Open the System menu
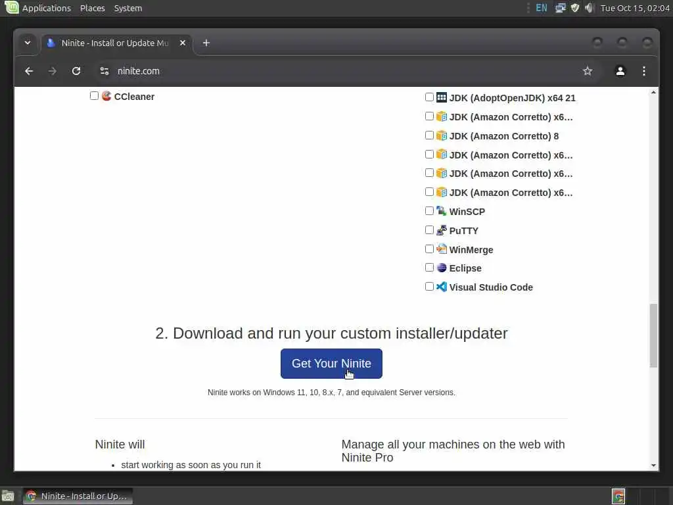 coord(128,8)
